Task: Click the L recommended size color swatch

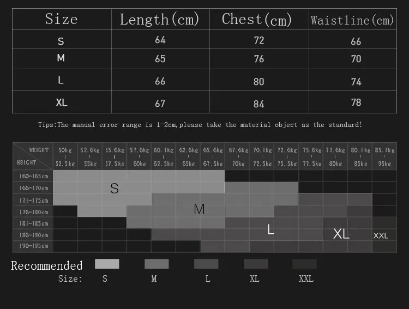Action: click(206, 264)
